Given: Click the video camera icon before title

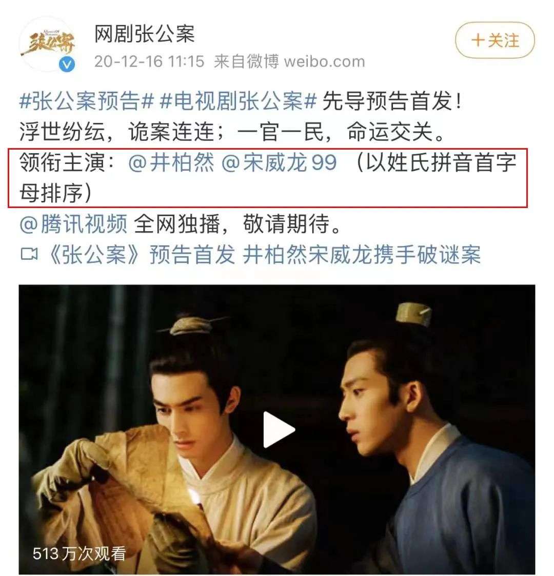Looking at the screenshot, I should point(29,254).
